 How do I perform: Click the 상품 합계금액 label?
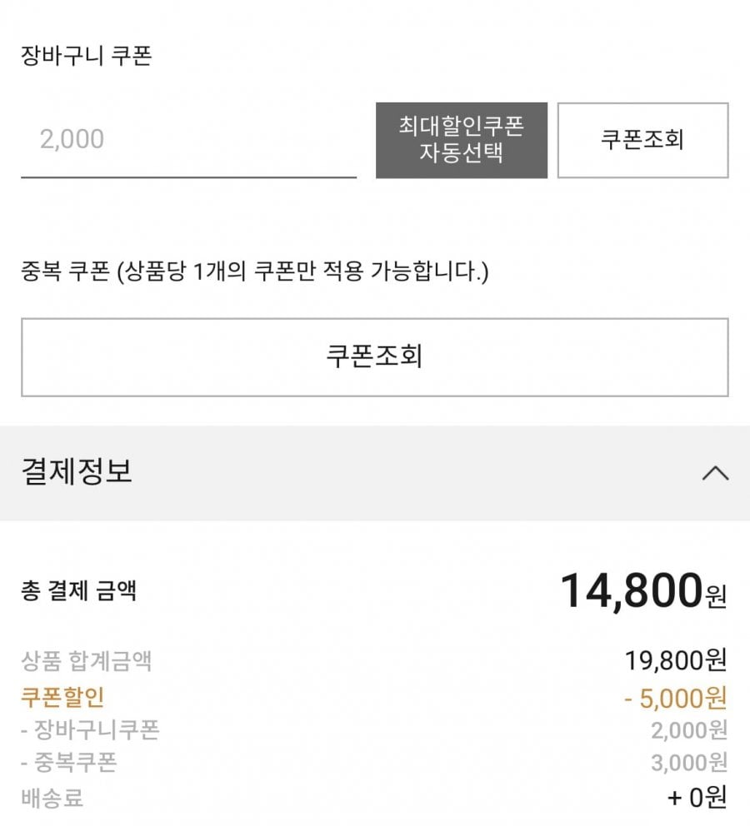(87, 662)
